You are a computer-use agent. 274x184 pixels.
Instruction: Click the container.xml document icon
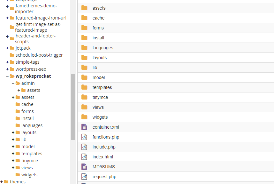(x=84, y=127)
